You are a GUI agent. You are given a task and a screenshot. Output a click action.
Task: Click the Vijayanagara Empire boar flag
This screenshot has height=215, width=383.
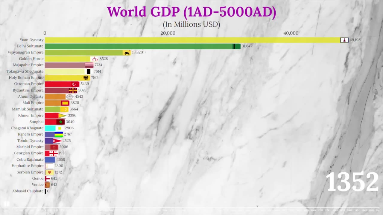pyautogui.click(x=127, y=53)
